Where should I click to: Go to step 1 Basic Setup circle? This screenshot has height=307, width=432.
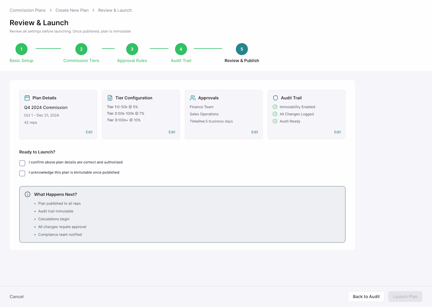tap(22, 49)
